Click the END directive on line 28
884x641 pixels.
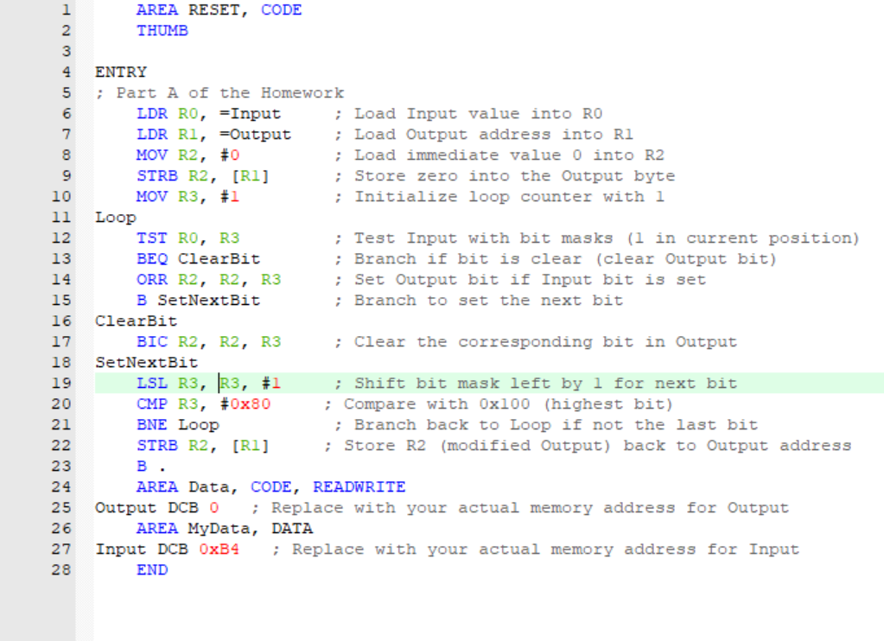click(151, 569)
